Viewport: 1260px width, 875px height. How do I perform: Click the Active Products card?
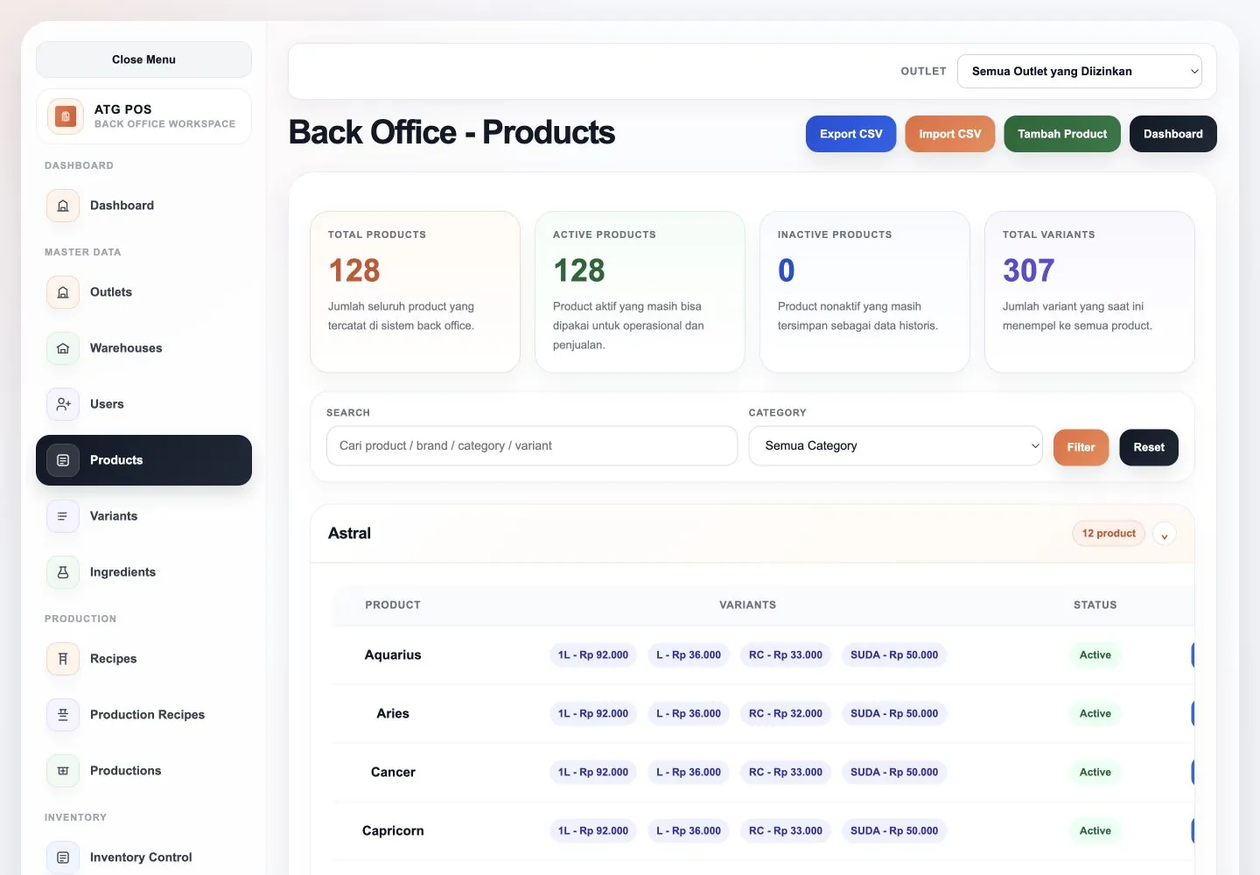[x=640, y=291]
